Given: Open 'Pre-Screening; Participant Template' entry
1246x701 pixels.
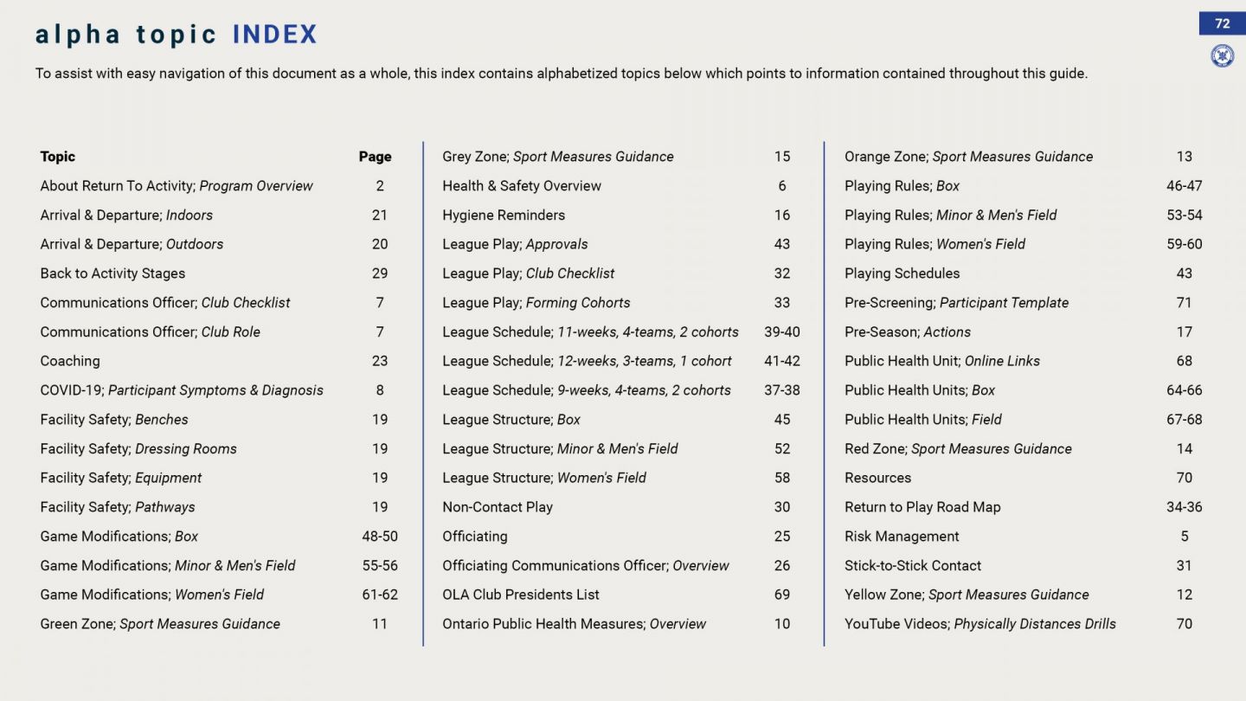Looking at the screenshot, I should 956,303.
